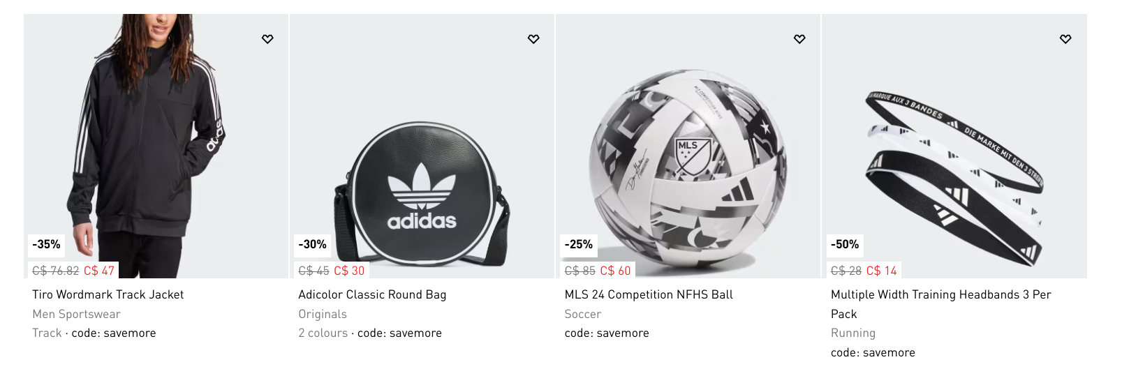Open the headbands product image

954,174
